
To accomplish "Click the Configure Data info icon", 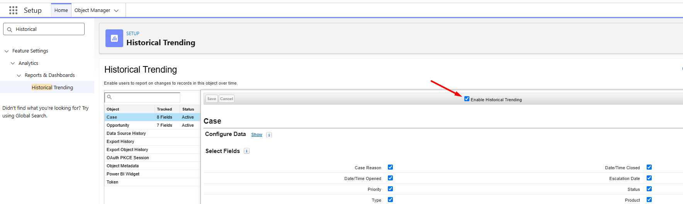I will 269,135.
